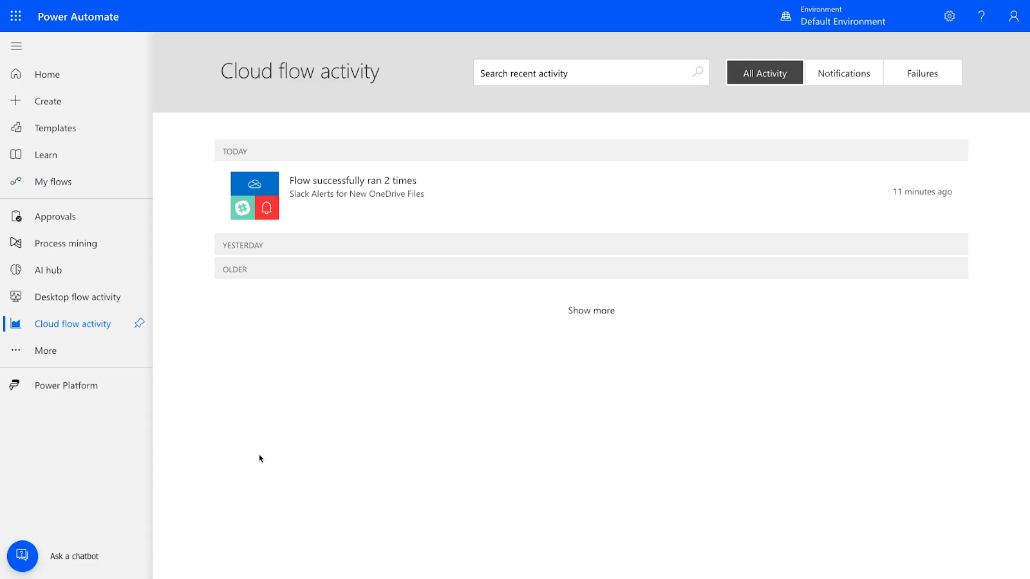The width and height of the screenshot is (1030, 579).
Task: Click in the Search recent activity field
Action: point(591,73)
